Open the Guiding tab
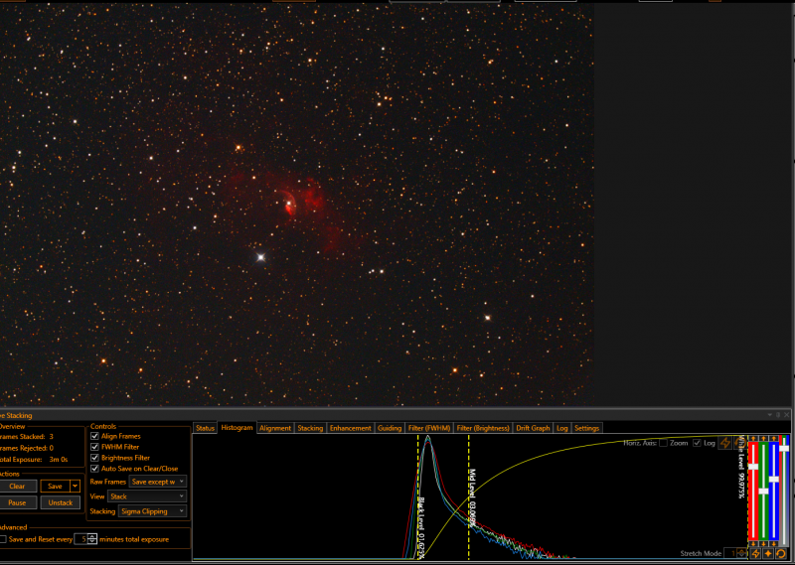Image resolution: width=795 pixels, height=565 pixels. point(390,428)
